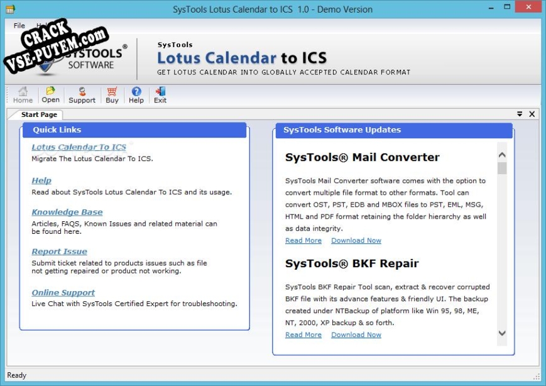Click the Help quick link
This screenshot has width=546, height=386.
[x=41, y=180]
